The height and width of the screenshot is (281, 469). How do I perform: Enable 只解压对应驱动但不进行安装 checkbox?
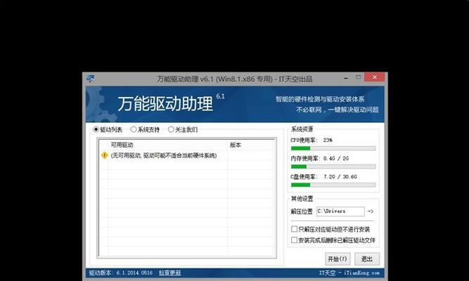pyautogui.click(x=294, y=229)
